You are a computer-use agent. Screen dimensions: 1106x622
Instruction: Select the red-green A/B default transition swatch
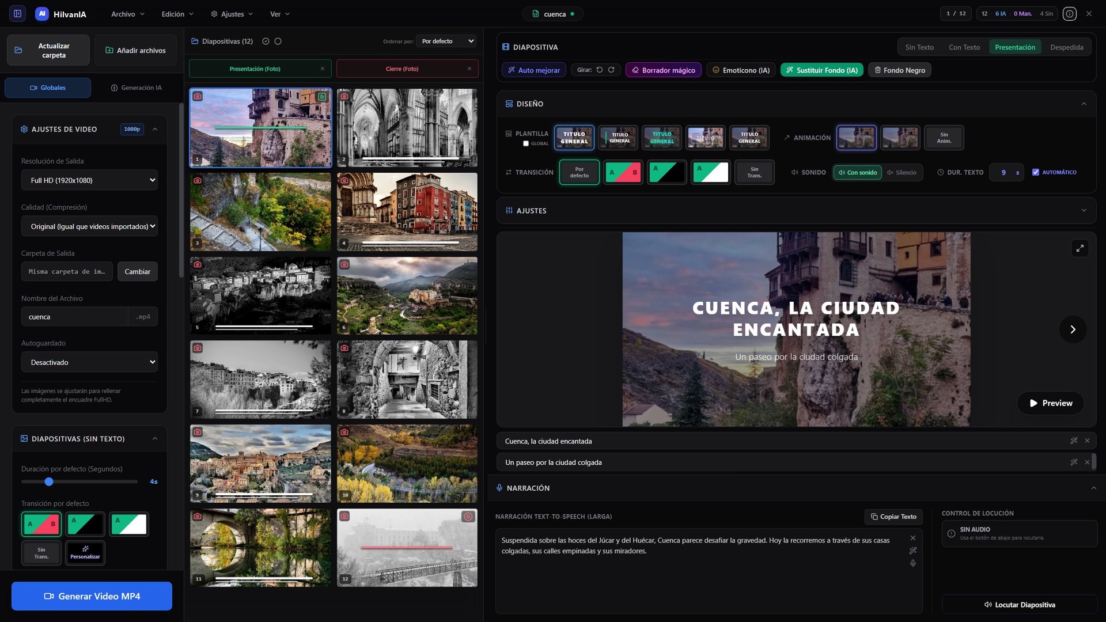point(41,524)
